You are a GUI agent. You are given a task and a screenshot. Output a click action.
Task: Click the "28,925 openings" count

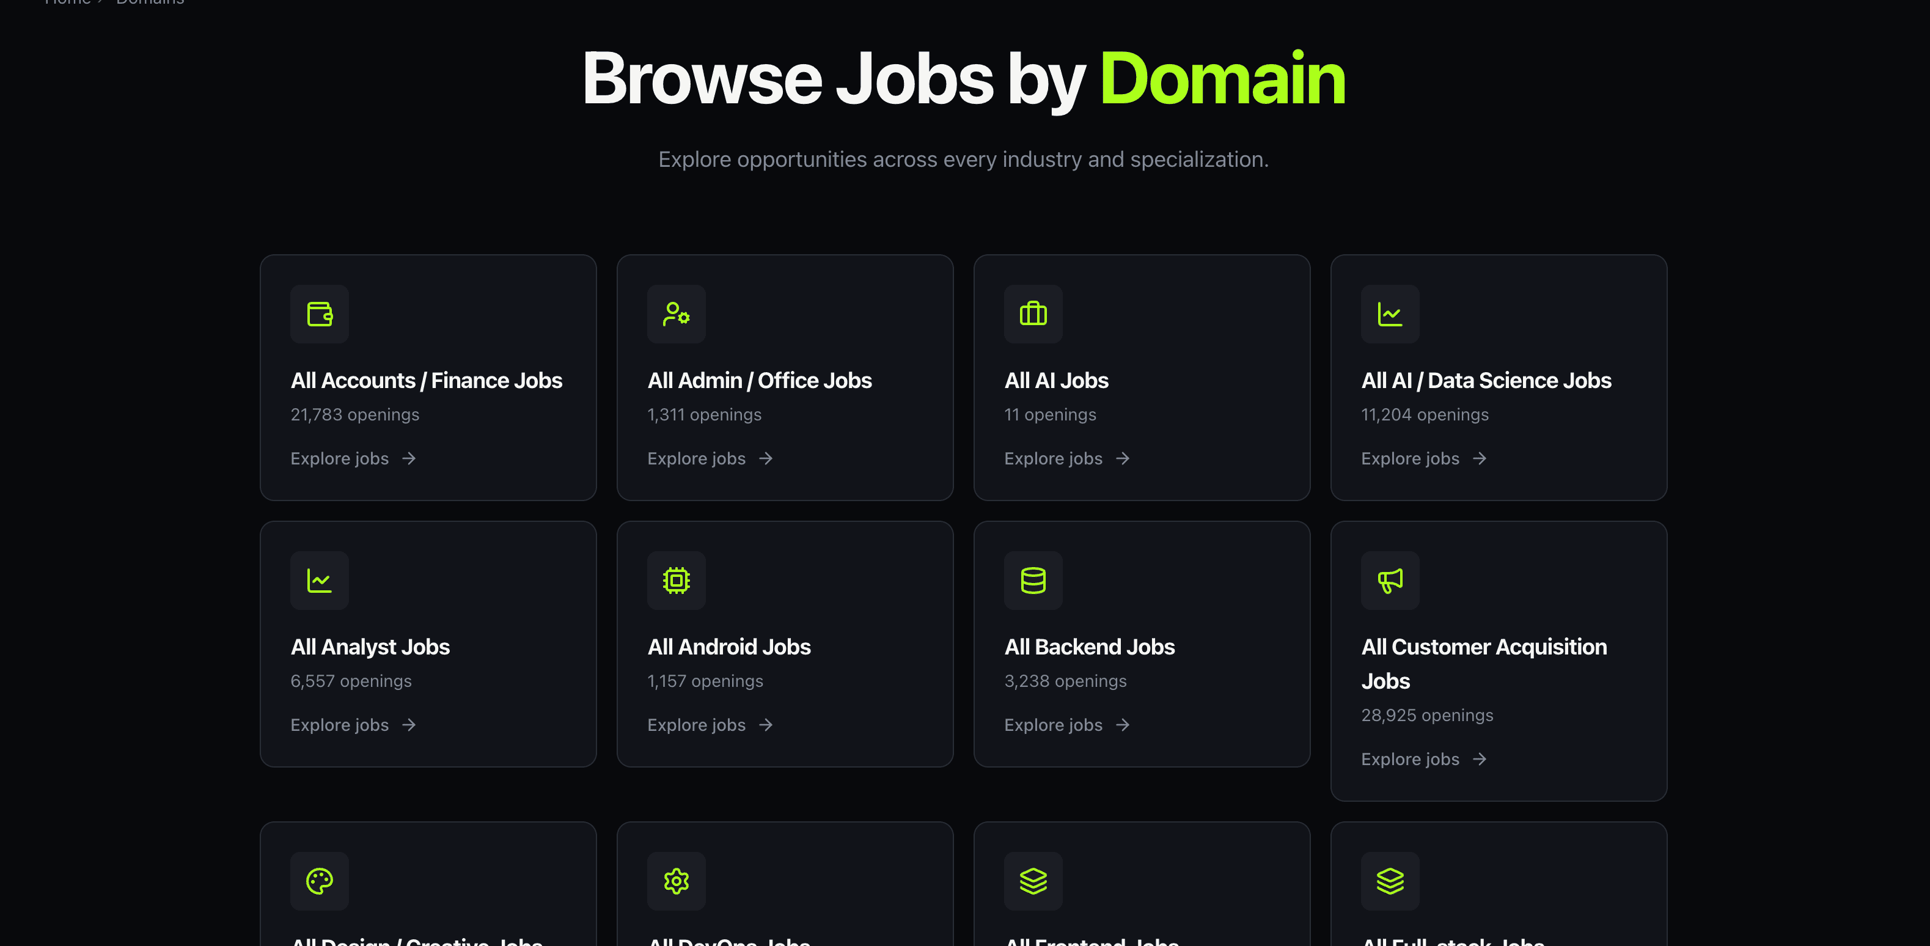1427,716
